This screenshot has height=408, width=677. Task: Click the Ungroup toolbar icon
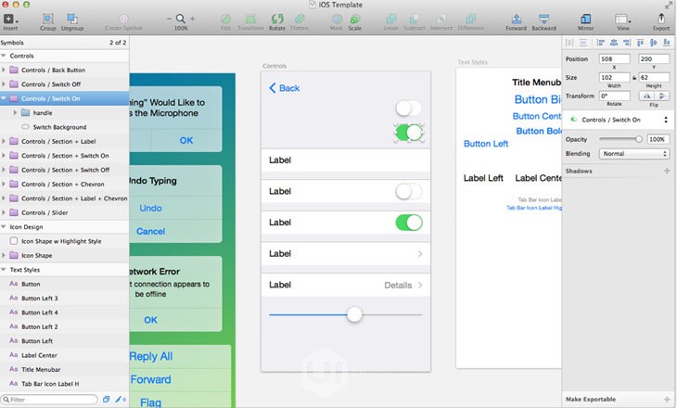[72, 19]
